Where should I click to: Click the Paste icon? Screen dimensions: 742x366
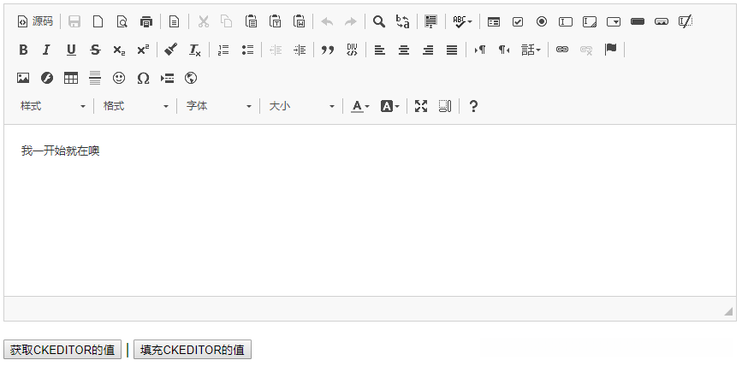[251, 21]
